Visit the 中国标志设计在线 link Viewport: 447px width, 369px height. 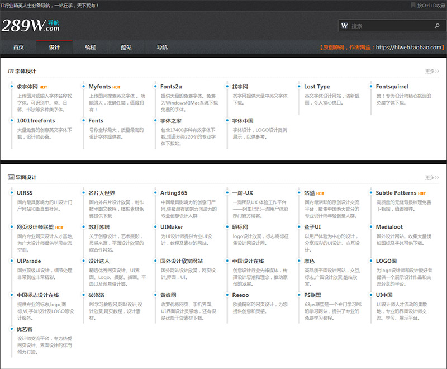tap(37, 295)
